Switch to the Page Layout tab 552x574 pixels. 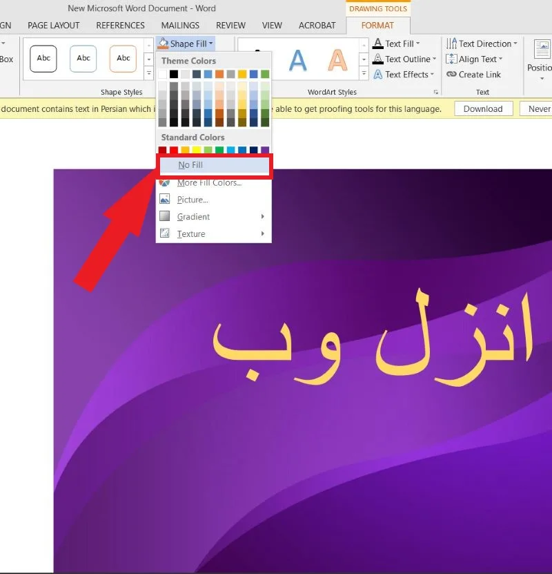(x=54, y=26)
